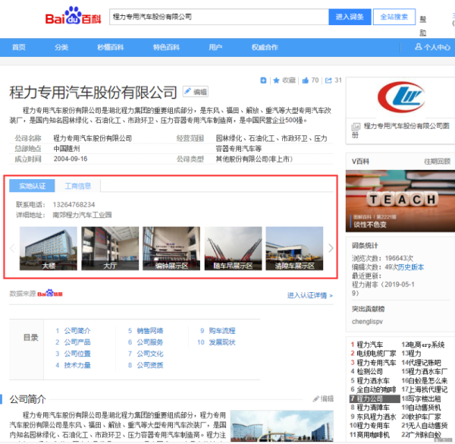455x444 pixels.
Task: Open the 特色百科 nav item
Action: (166, 47)
